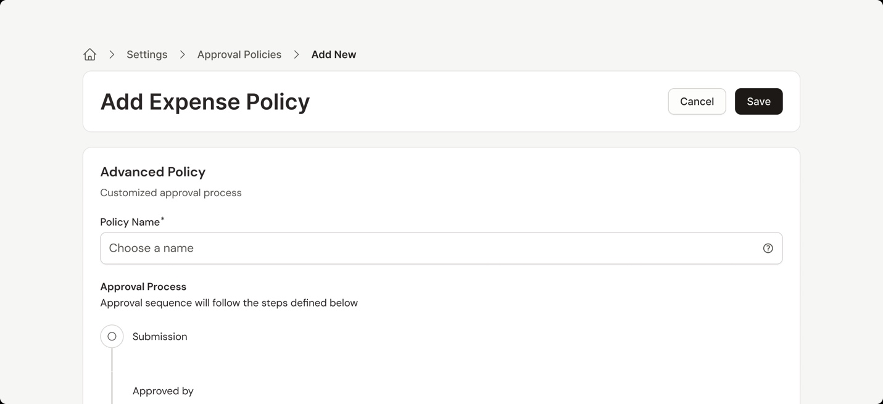Click the Customized approval process subtitle

(171, 193)
